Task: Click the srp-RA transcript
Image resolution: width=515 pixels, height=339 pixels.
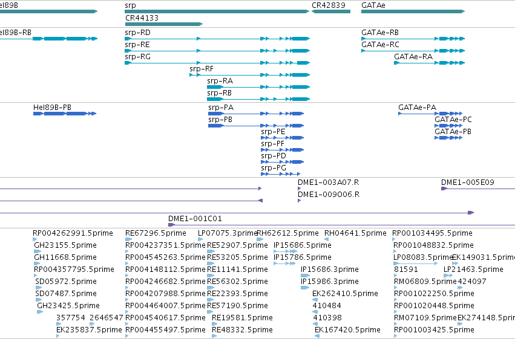Action: coord(258,87)
